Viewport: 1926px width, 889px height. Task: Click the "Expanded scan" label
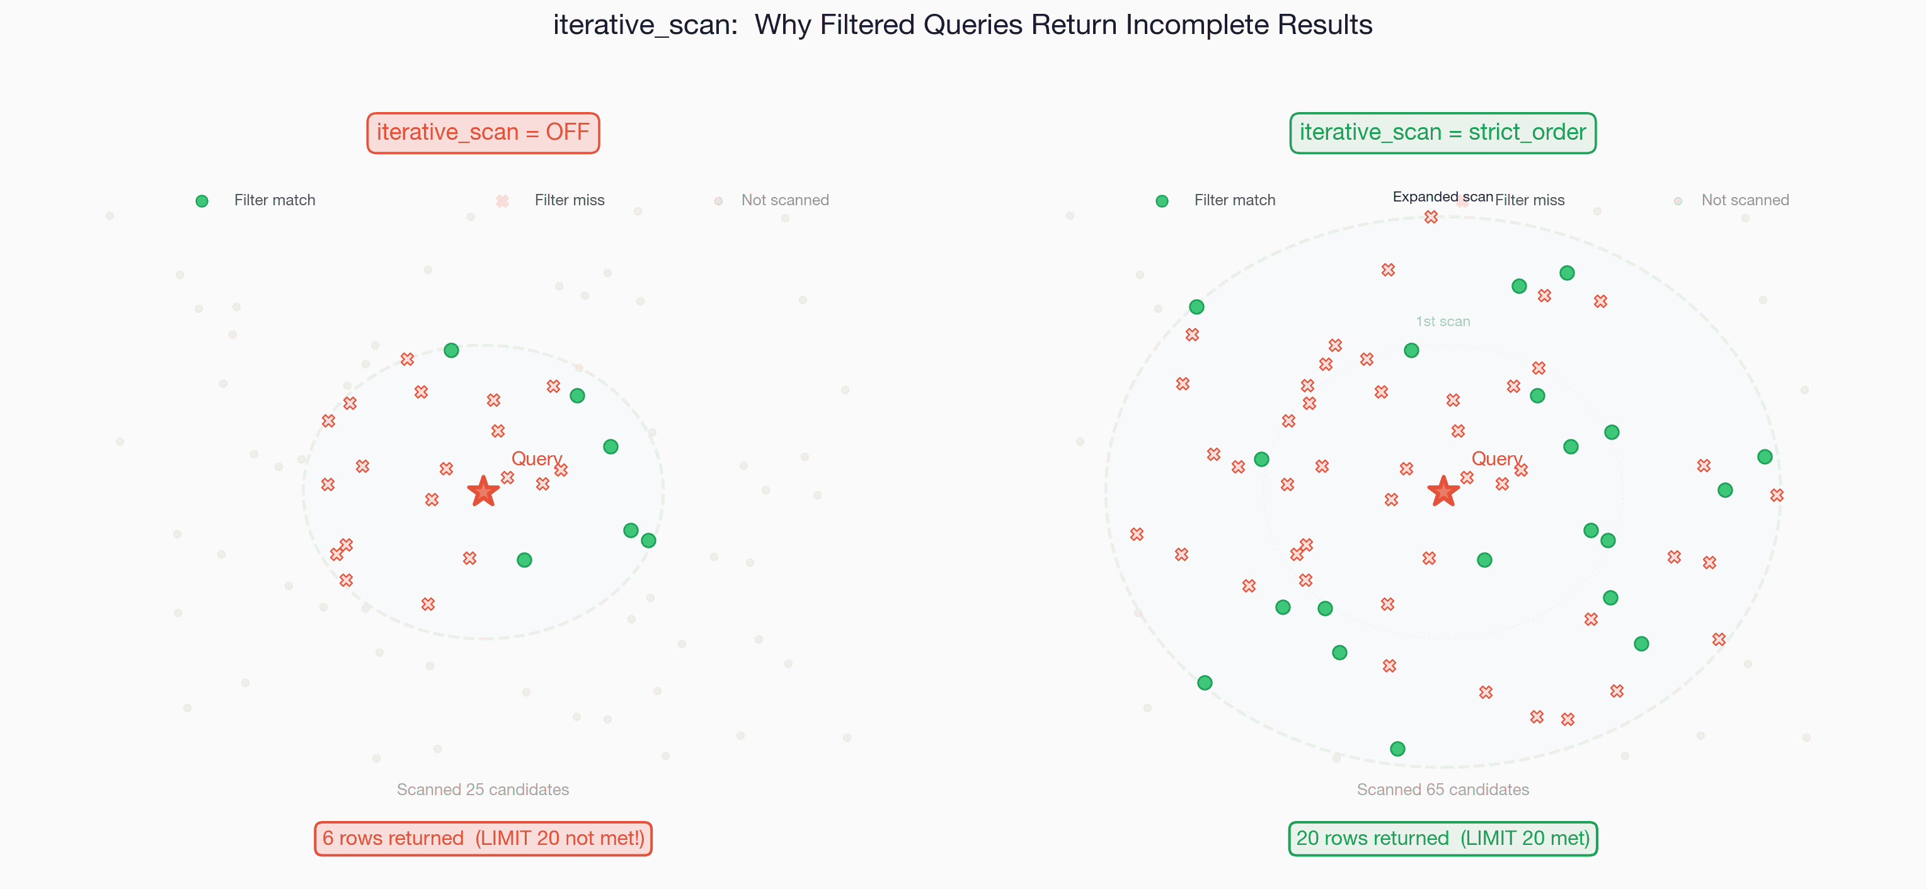point(1442,196)
